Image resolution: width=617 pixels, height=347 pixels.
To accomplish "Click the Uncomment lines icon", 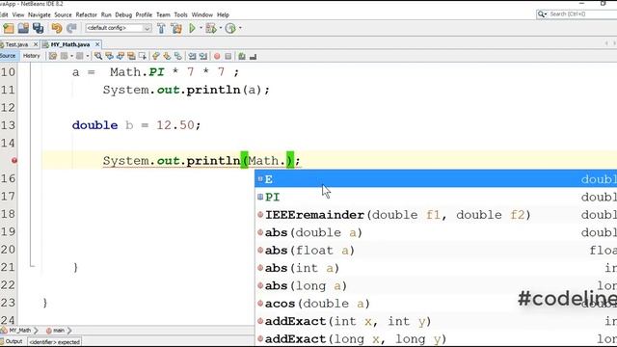I will 253,56.
